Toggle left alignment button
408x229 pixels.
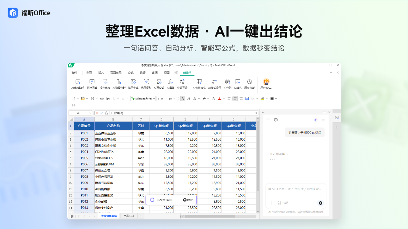tap(229, 99)
